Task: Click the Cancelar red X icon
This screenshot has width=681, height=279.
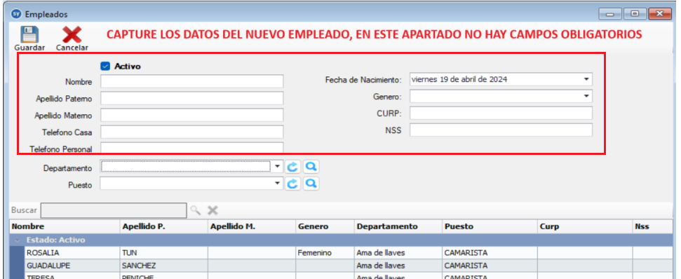Action: (x=72, y=35)
